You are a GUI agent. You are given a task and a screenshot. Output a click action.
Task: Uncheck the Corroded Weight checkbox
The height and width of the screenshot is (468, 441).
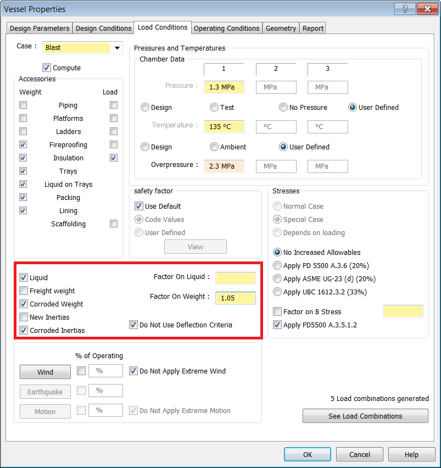pyautogui.click(x=24, y=304)
